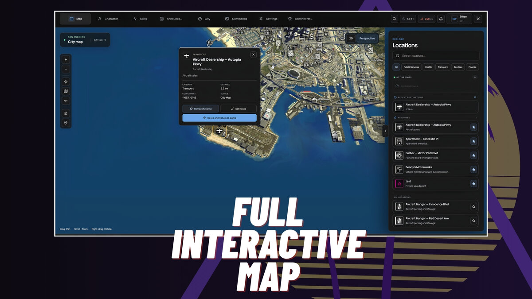Open the Ethan user profile menu

[459, 19]
